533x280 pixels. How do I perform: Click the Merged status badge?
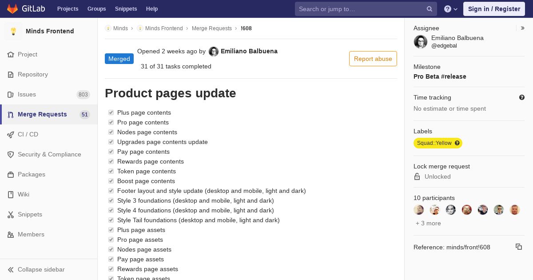(119, 59)
